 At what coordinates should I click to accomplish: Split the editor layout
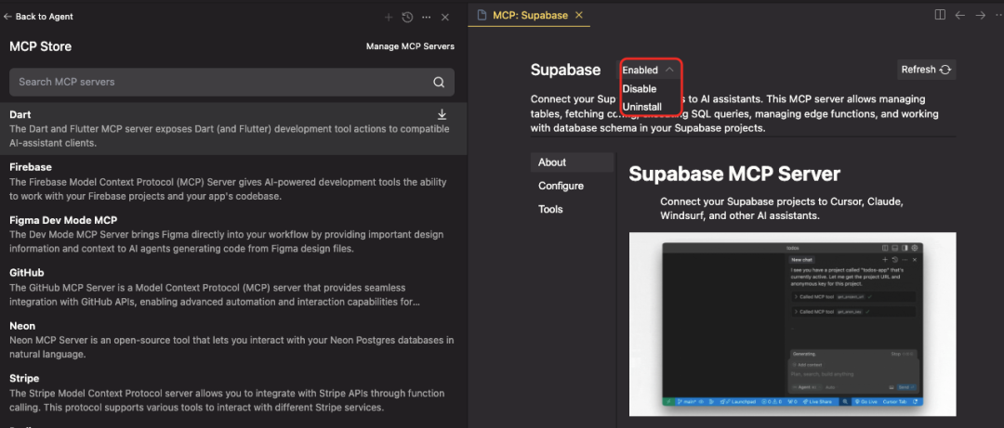(940, 15)
